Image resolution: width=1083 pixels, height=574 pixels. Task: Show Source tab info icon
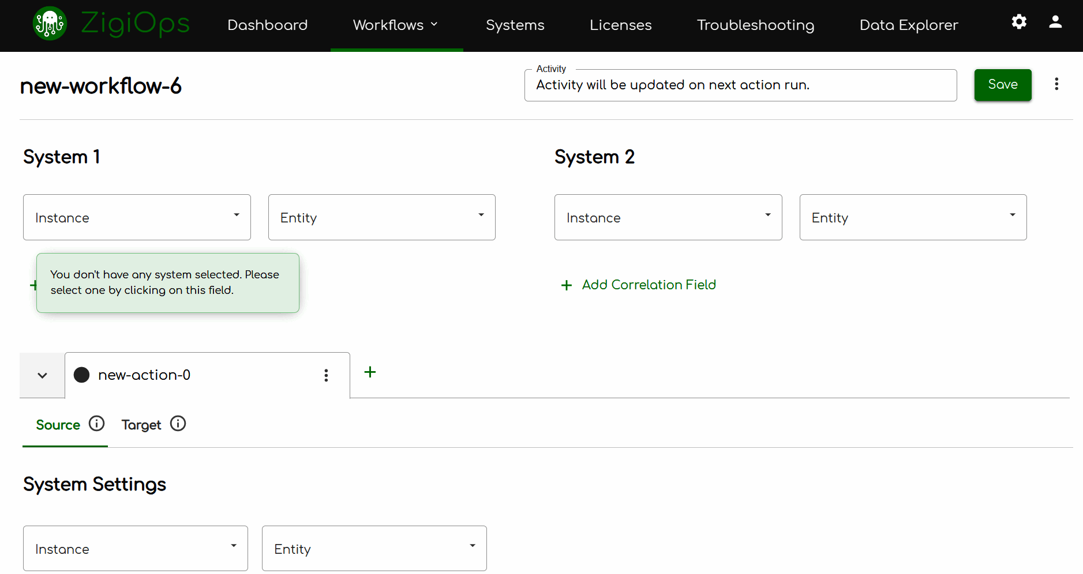click(97, 424)
